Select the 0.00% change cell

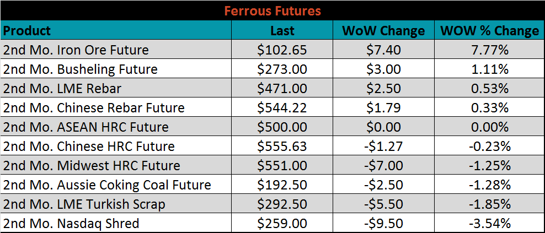(489, 127)
